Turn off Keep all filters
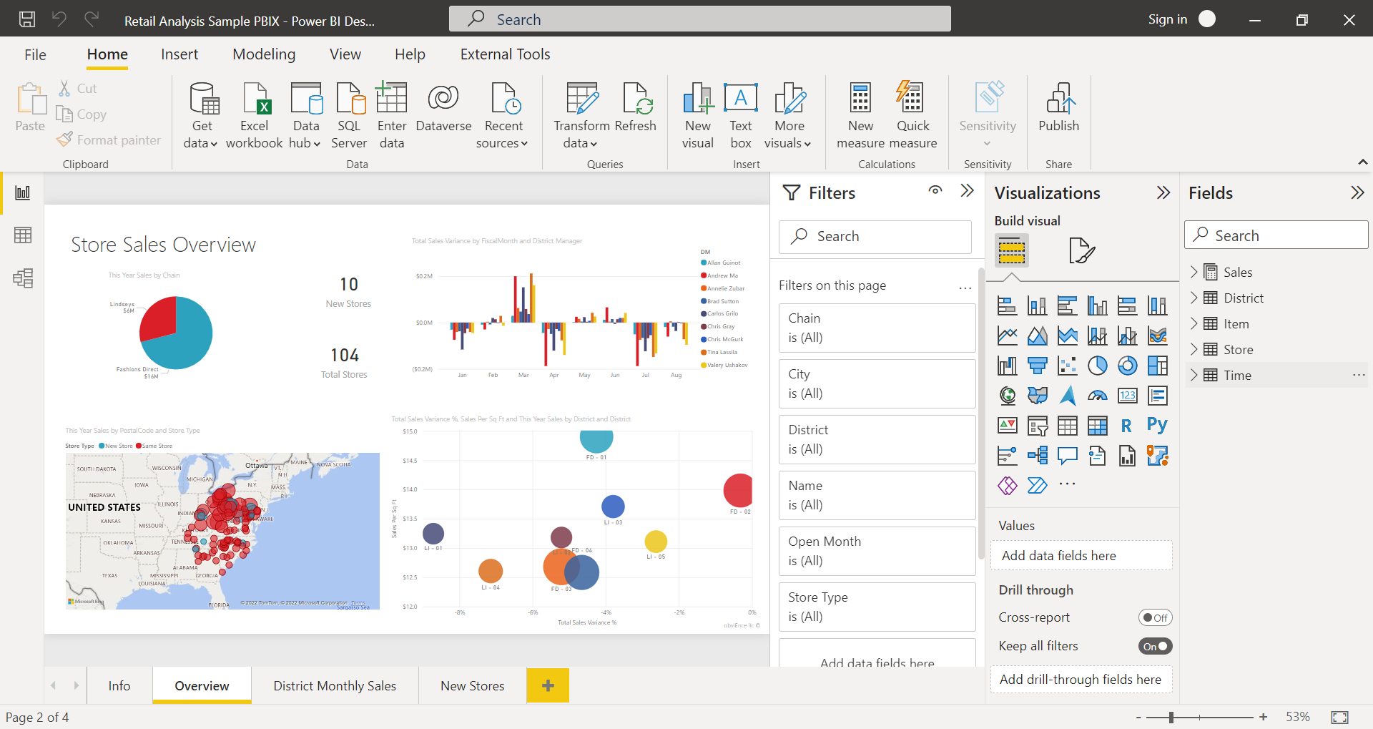Image resolution: width=1373 pixels, height=729 pixels. 1155,645
